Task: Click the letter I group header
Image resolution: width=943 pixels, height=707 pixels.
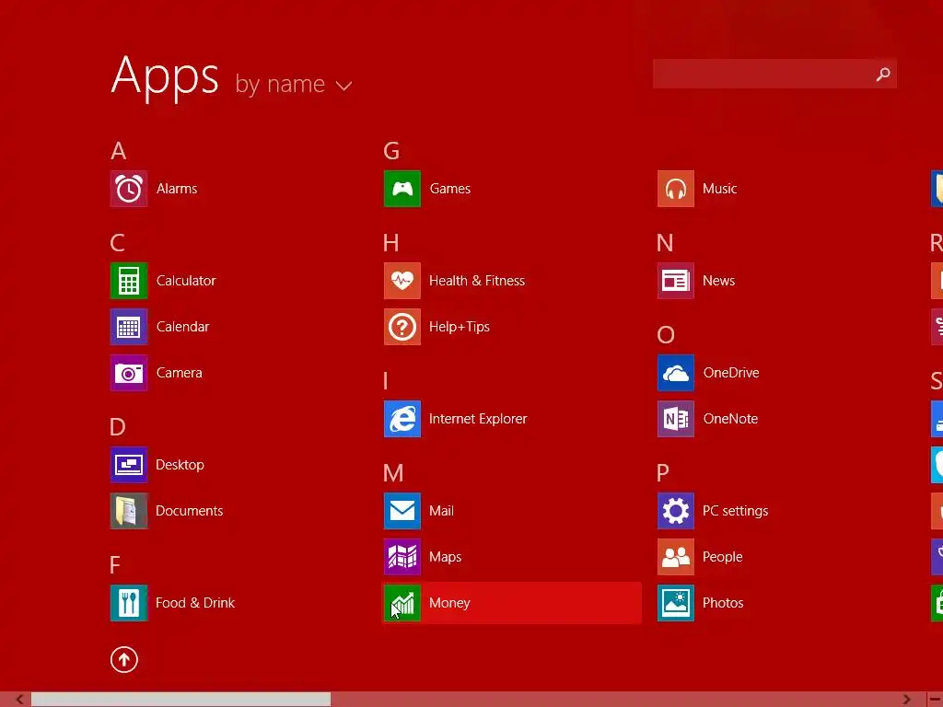Action: [386, 380]
